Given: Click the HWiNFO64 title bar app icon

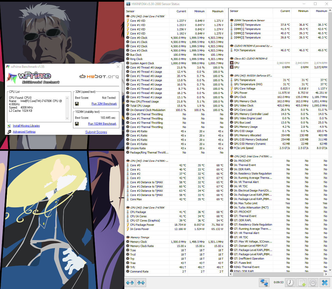Looking at the screenshot, I should (128, 4).
